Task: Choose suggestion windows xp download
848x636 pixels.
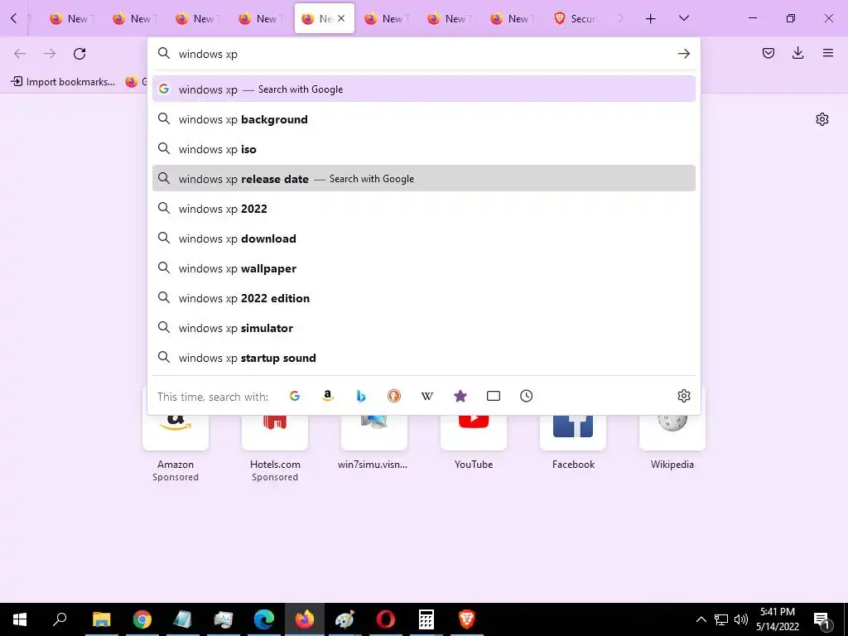Action: [x=423, y=238]
